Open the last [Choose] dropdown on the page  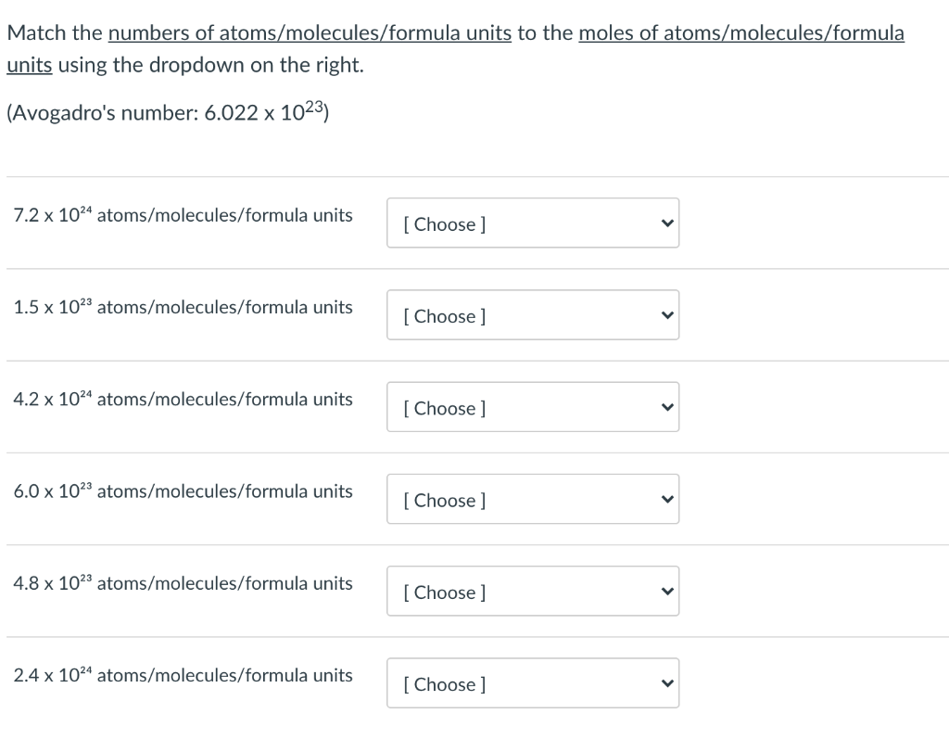click(533, 682)
